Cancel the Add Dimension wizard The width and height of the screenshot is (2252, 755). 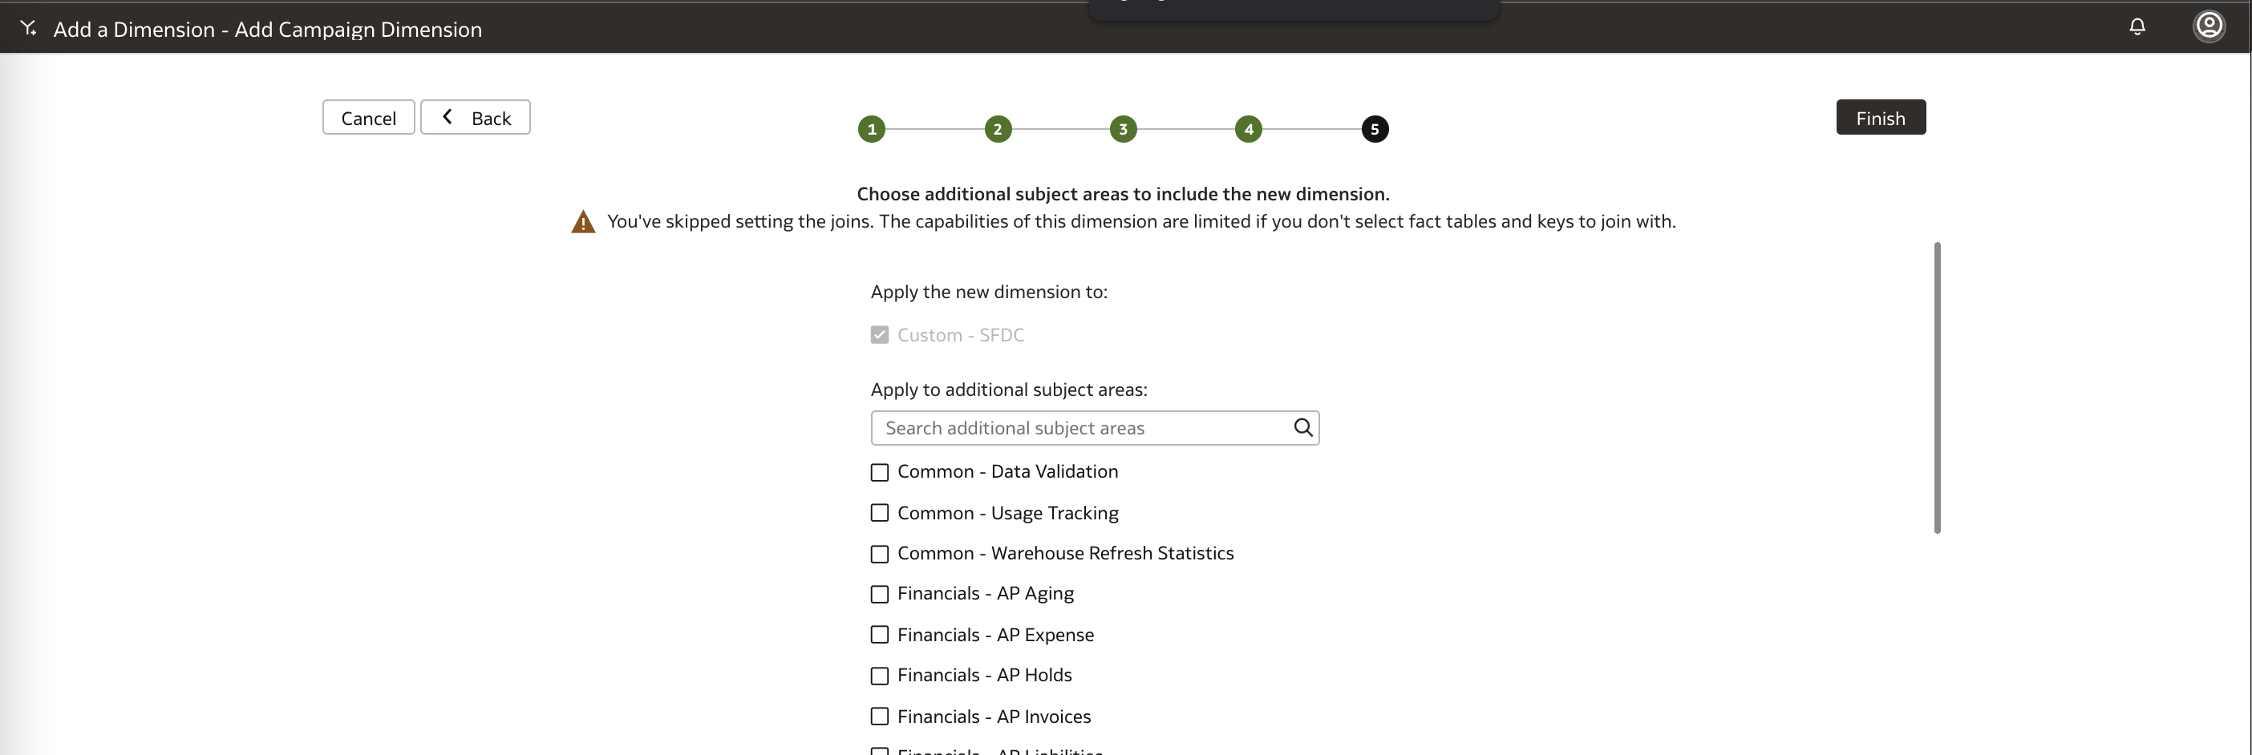[x=368, y=118]
